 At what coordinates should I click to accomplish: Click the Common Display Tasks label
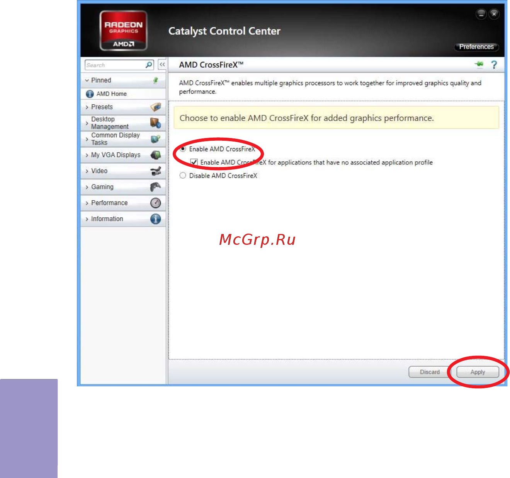point(116,139)
